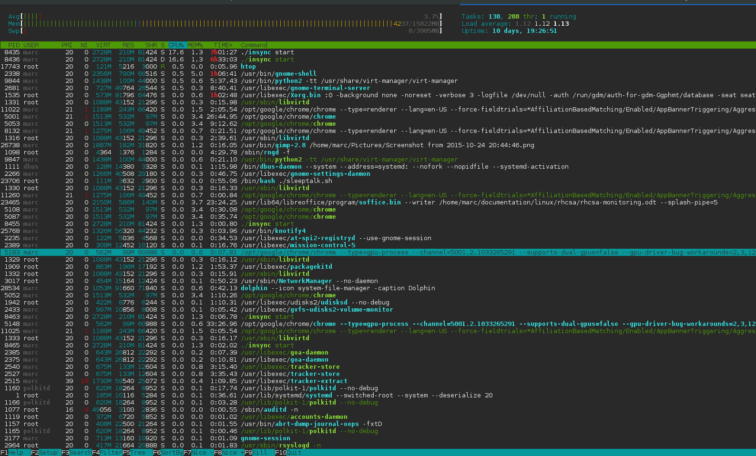Select the gnome-settings-daemon process row
Screen dimensions: 756x456
[378, 174]
